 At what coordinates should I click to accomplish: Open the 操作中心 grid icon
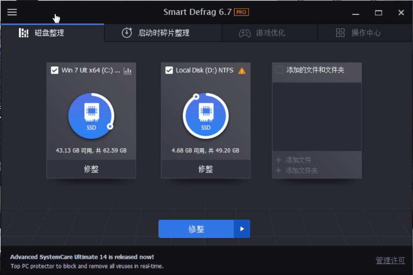click(340, 33)
